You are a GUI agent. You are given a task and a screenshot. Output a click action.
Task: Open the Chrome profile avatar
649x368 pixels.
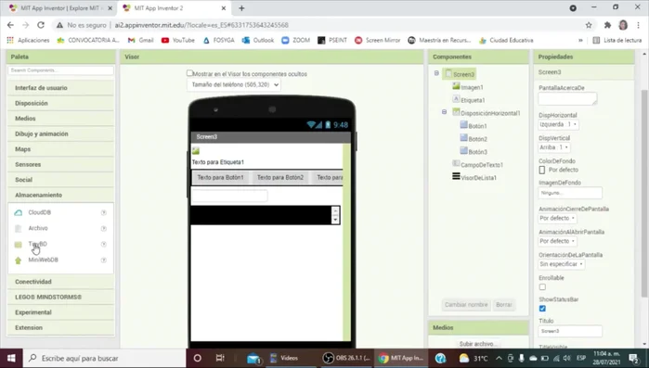click(x=623, y=25)
